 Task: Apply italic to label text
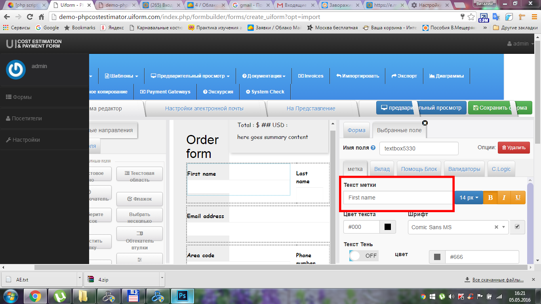coord(504,198)
